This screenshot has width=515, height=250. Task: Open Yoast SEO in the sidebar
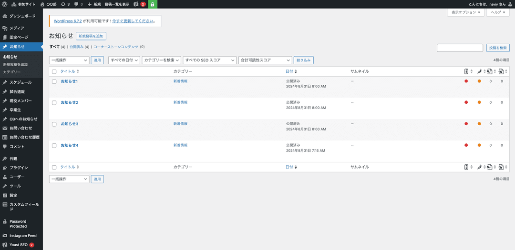21,245
